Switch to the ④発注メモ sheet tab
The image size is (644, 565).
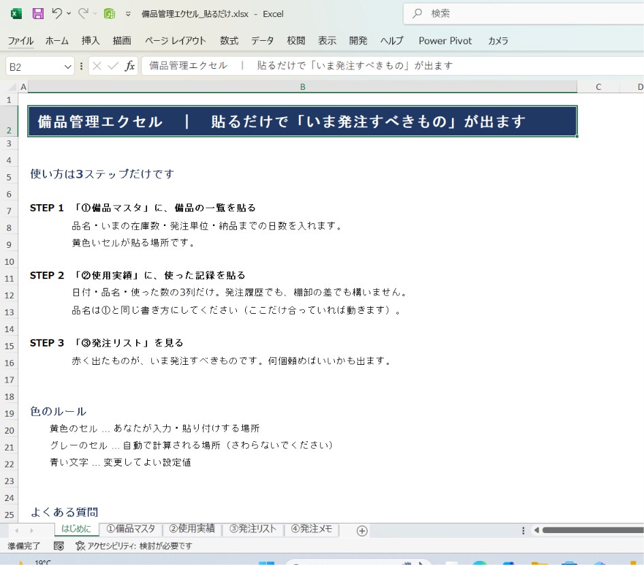pos(311,529)
